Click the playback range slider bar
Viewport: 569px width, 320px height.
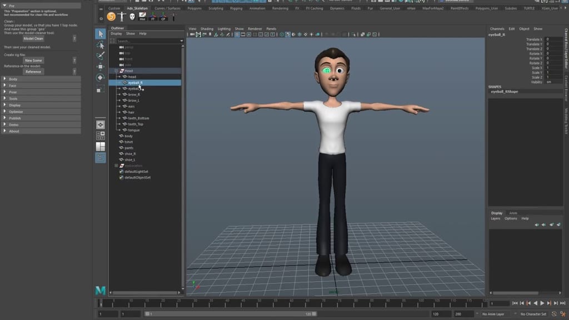[x=231, y=314]
